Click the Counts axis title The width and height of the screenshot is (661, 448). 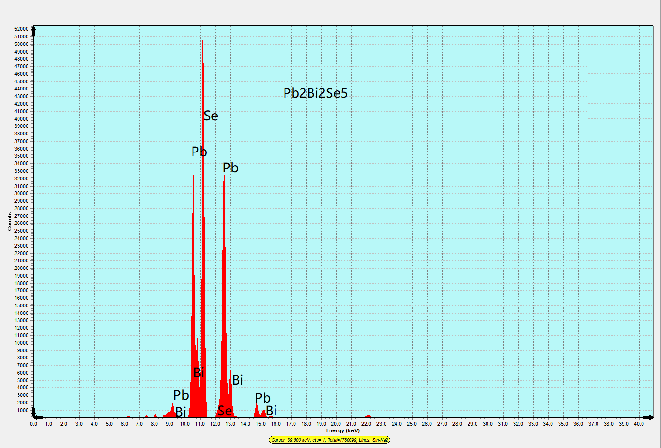[9, 222]
